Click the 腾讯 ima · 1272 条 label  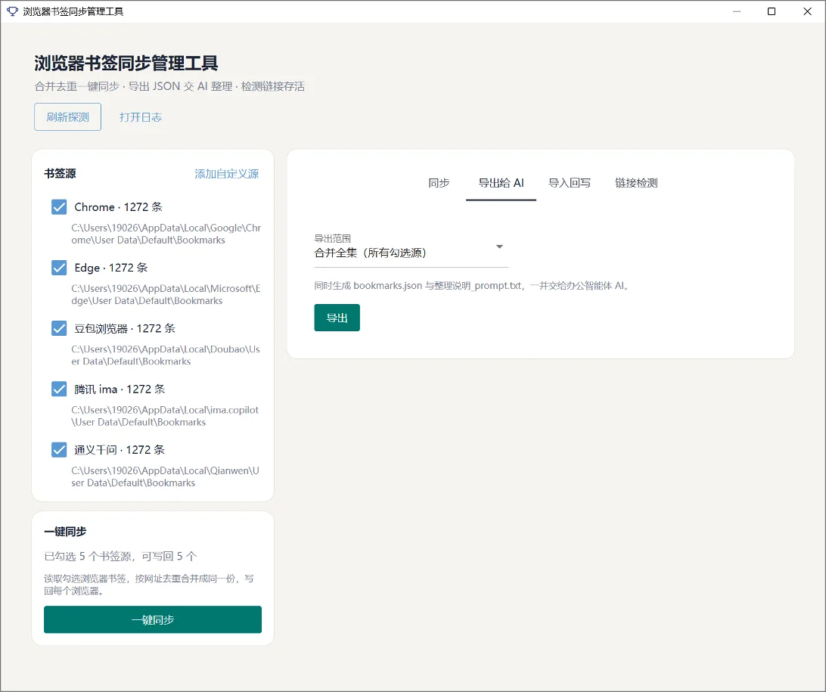pyautogui.click(x=120, y=389)
